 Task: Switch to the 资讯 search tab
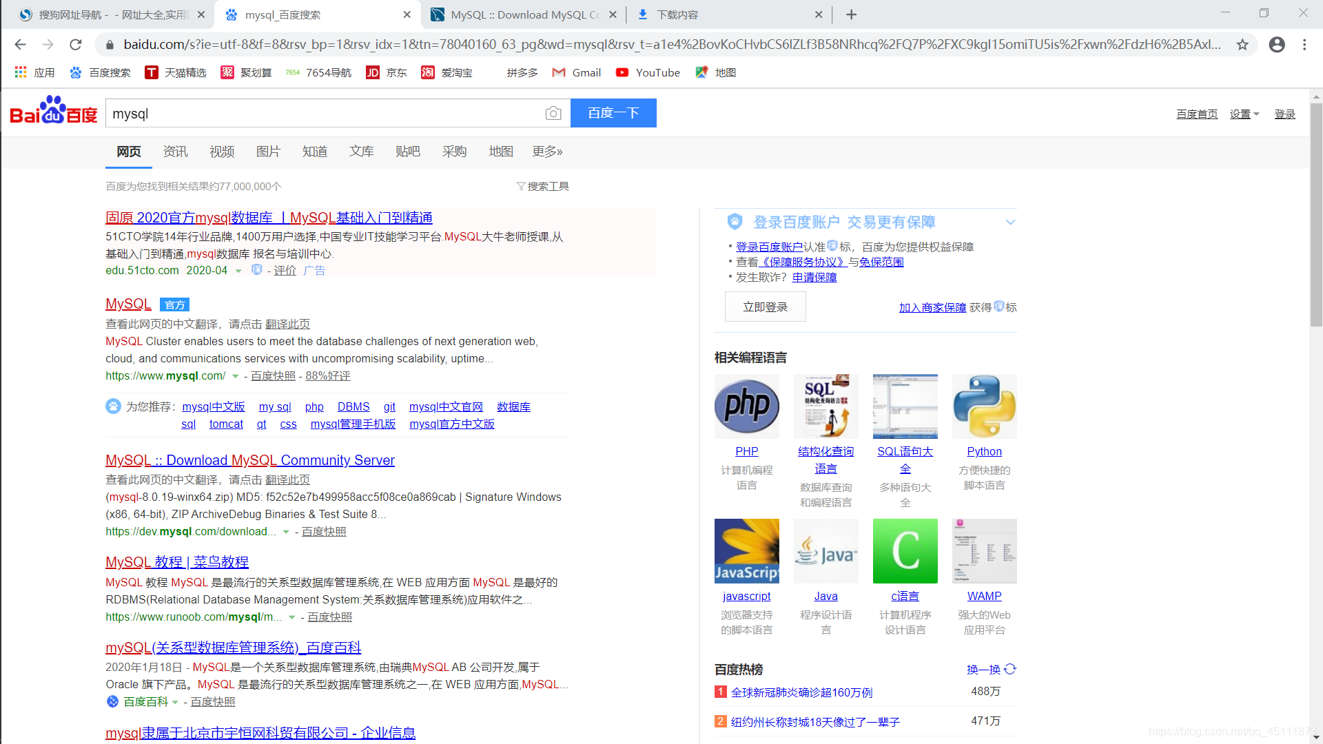click(x=175, y=152)
